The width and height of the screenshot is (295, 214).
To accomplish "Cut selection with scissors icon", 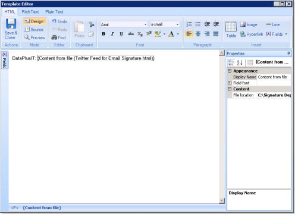I will [92, 24].
